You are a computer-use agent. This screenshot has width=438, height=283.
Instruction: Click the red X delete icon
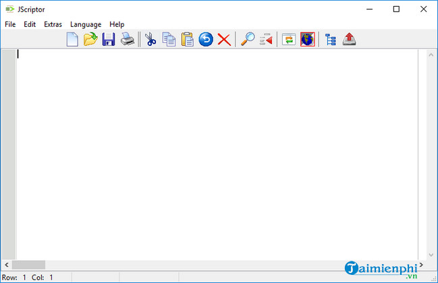click(x=224, y=40)
